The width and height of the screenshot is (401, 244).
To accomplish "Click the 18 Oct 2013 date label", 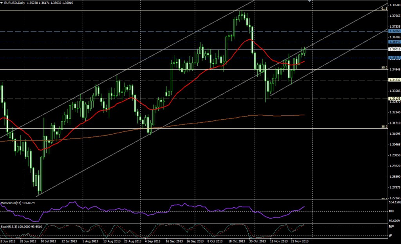I will (x=237, y=242).
